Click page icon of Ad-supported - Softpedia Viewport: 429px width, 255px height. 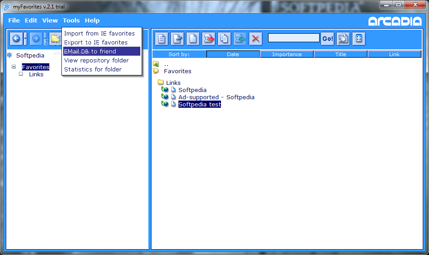[173, 97]
